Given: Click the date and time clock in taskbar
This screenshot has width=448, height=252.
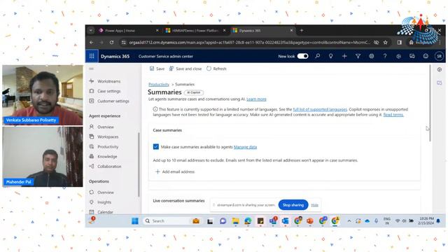Looking at the screenshot, I should click(x=426, y=220).
